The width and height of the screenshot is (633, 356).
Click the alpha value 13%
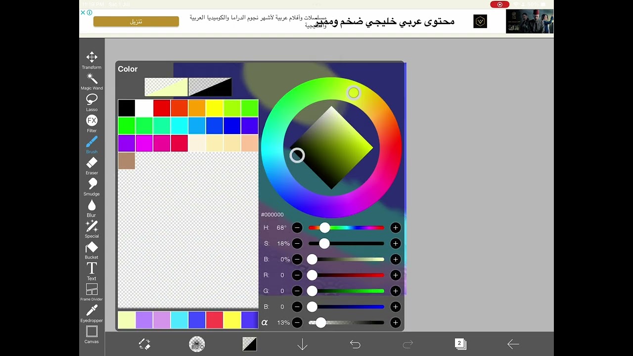point(283,322)
